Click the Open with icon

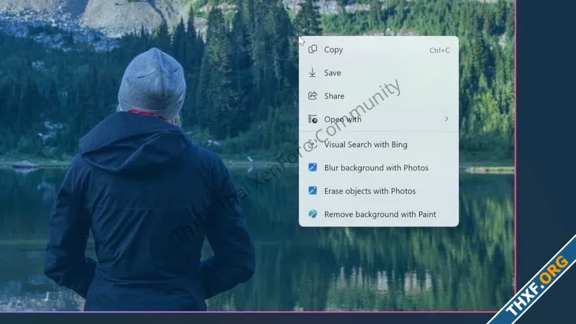click(x=312, y=118)
